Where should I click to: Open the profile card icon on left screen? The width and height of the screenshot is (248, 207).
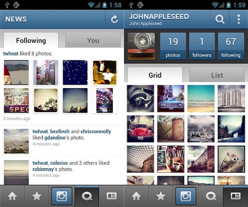tap(111, 196)
